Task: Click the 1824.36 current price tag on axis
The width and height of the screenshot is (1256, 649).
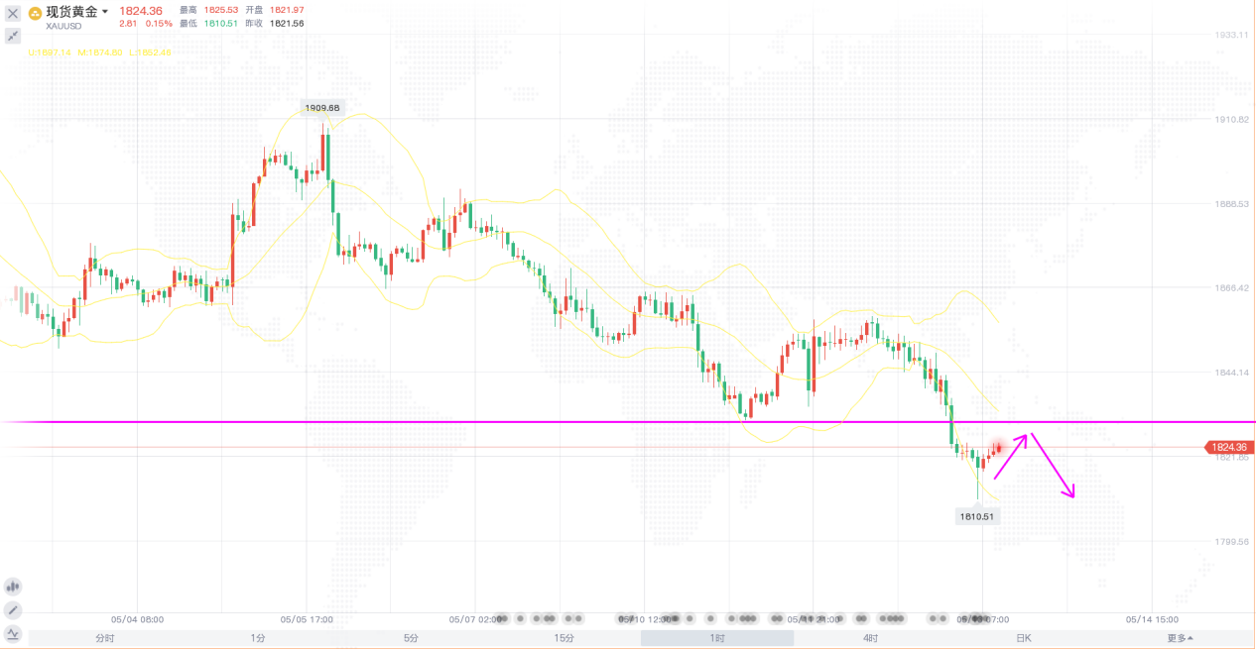Action: (x=1228, y=447)
